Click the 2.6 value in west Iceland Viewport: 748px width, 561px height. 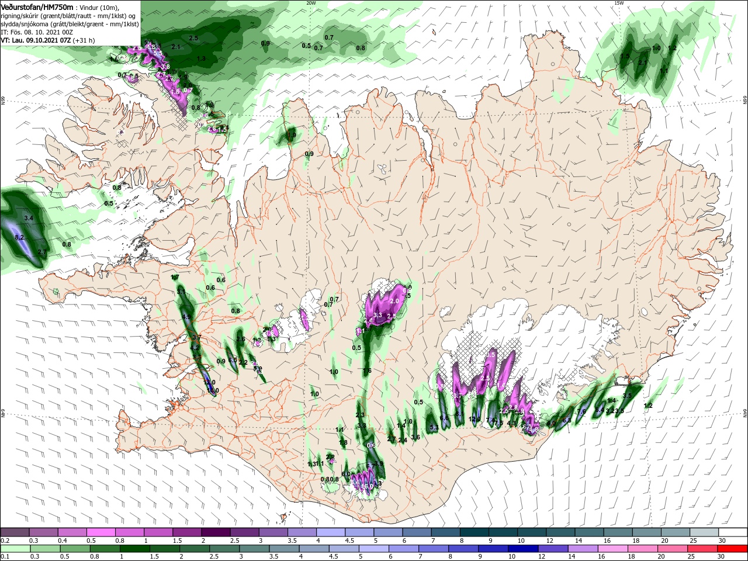pyautogui.click(x=241, y=339)
